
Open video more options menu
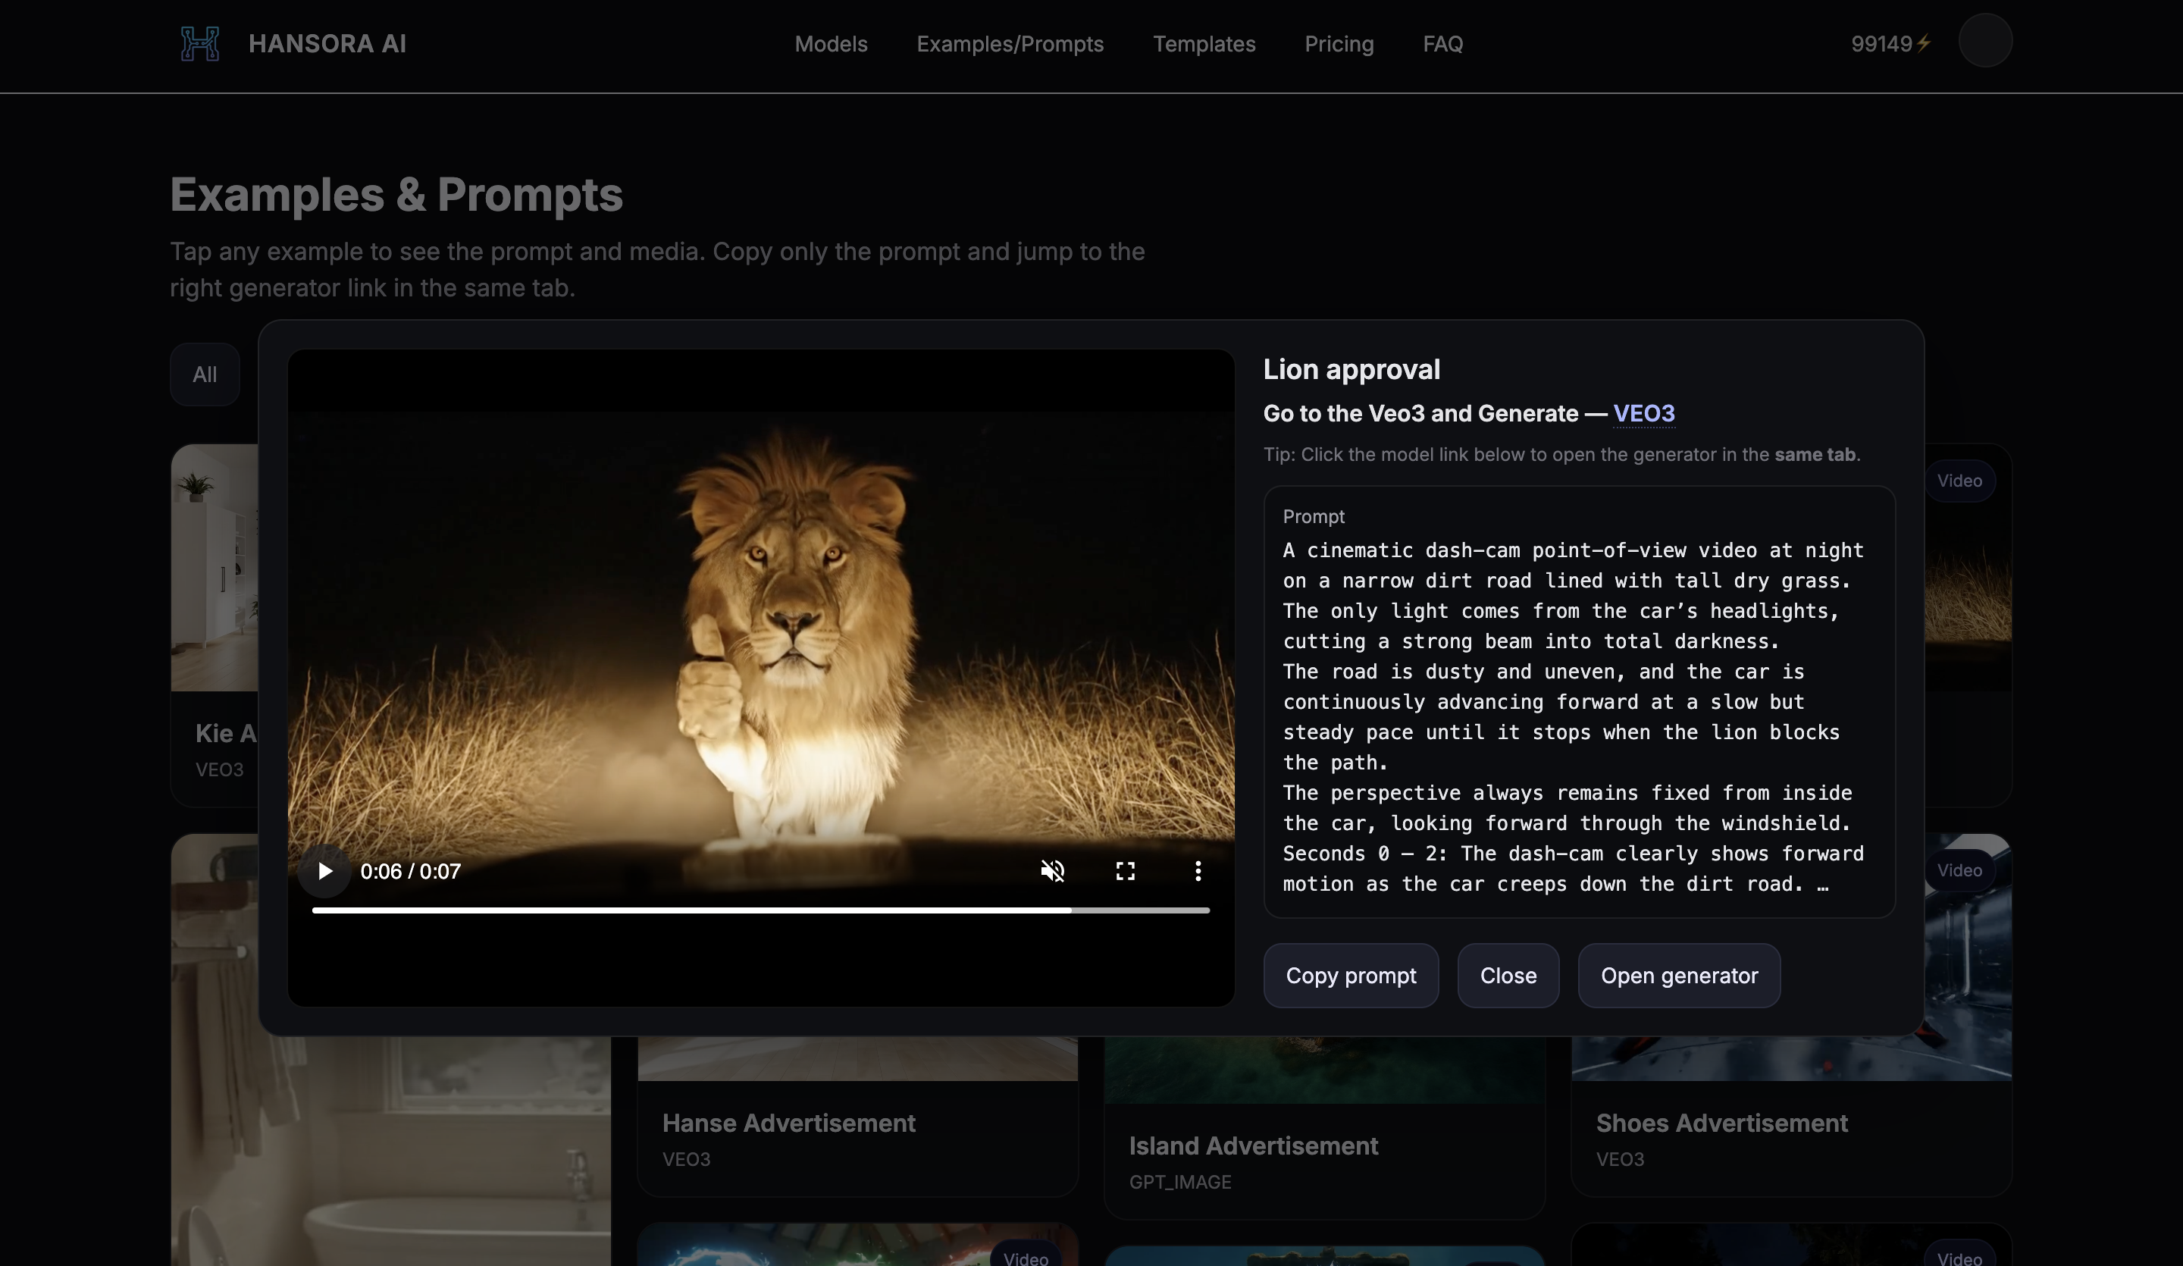pyautogui.click(x=1197, y=871)
